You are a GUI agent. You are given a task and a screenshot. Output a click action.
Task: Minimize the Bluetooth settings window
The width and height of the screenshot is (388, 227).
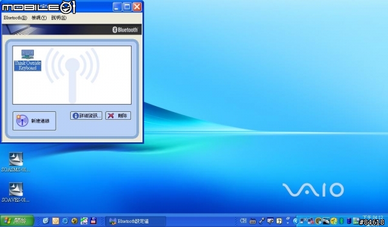click(x=117, y=7)
